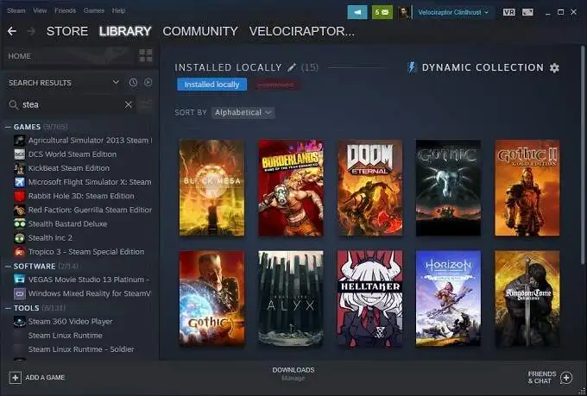Click the Rabbit Hole 3D icon
Viewport: 587px width, 396px height.
pyautogui.click(x=20, y=196)
